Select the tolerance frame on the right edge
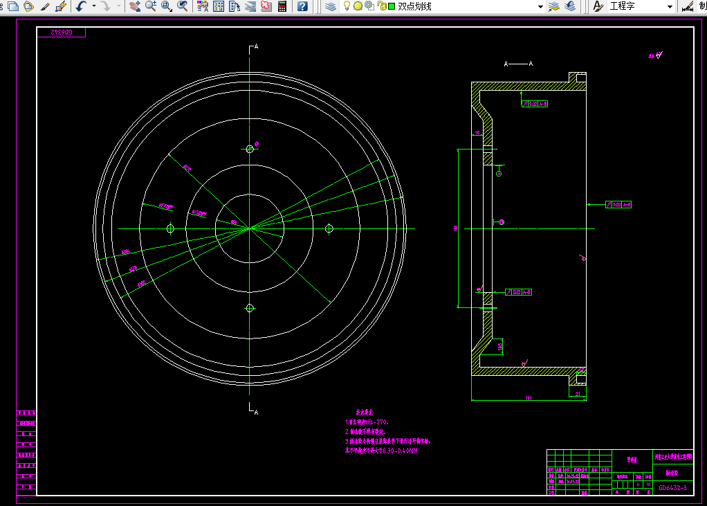Image resolution: width=707 pixels, height=506 pixels. [x=618, y=205]
